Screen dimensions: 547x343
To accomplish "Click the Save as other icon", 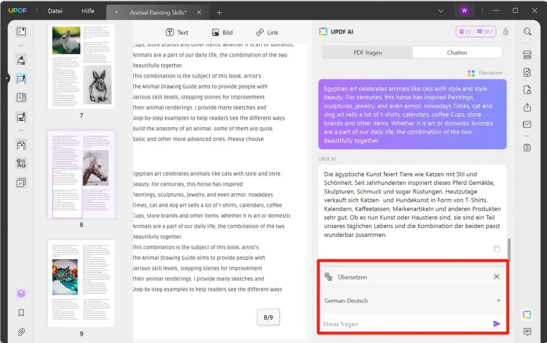I will click(527, 147).
